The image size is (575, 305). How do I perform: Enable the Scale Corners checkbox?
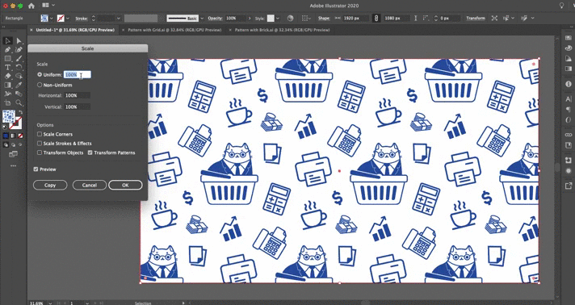pyautogui.click(x=40, y=134)
